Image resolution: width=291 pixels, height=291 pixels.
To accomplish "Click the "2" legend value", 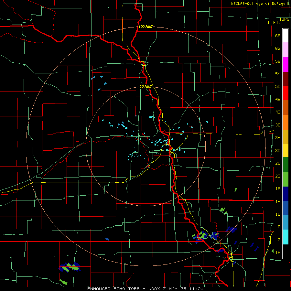I will click(279, 240).
